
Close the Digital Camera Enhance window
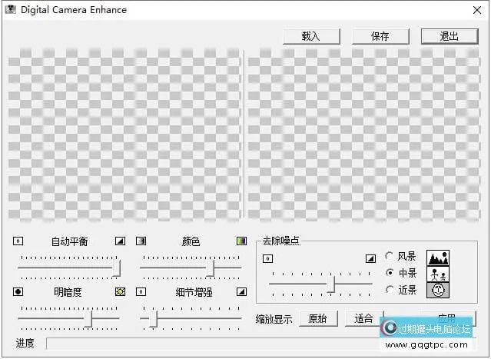tap(477, 10)
